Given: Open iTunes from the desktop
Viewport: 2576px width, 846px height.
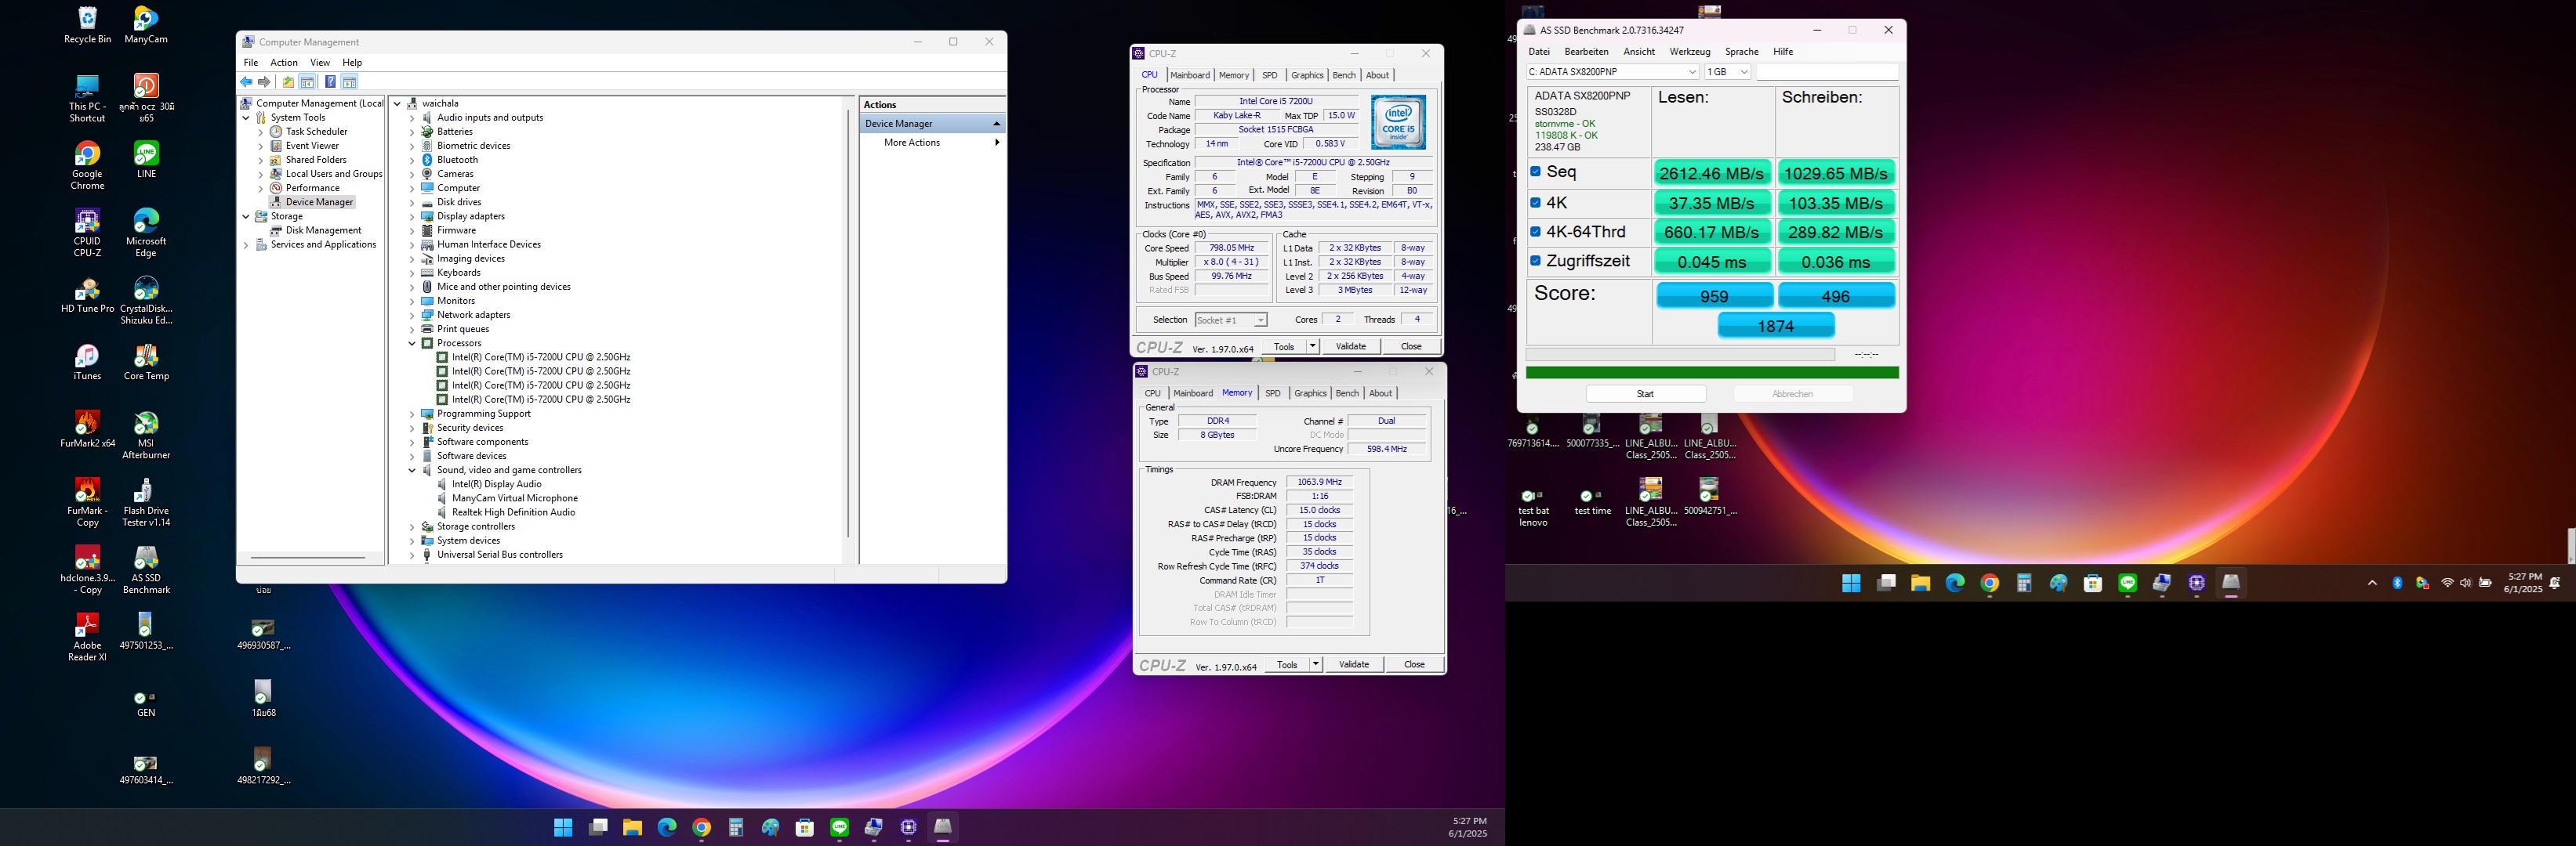Looking at the screenshot, I should click(x=87, y=363).
